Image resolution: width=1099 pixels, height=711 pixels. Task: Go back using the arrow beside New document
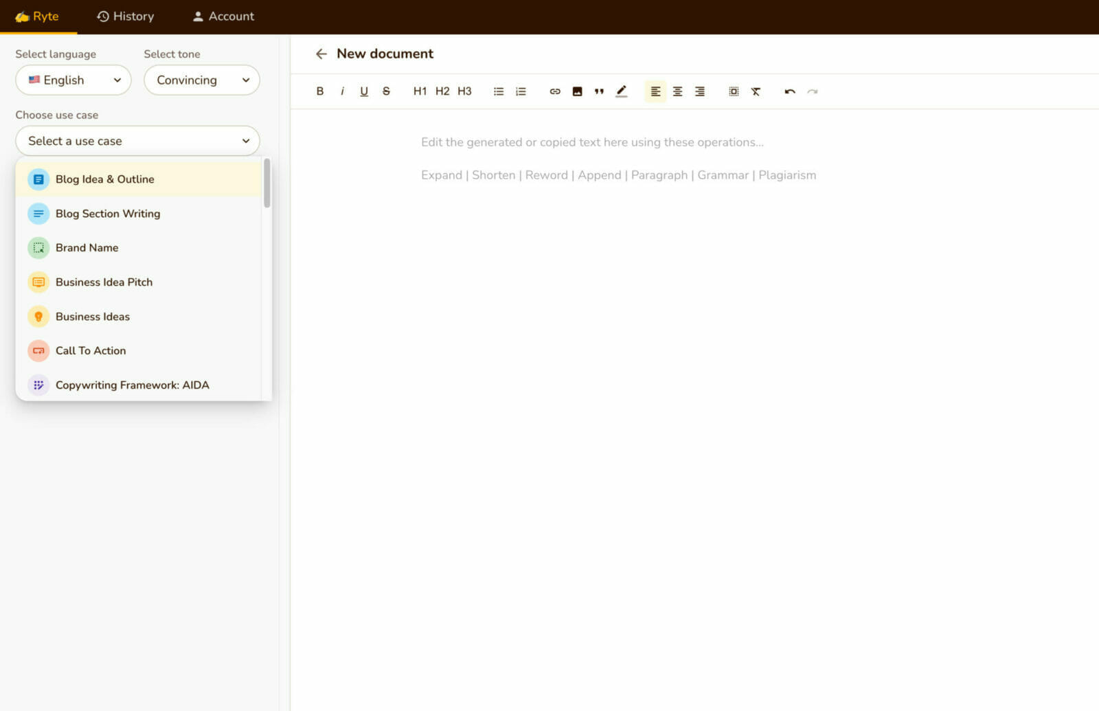pos(321,54)
